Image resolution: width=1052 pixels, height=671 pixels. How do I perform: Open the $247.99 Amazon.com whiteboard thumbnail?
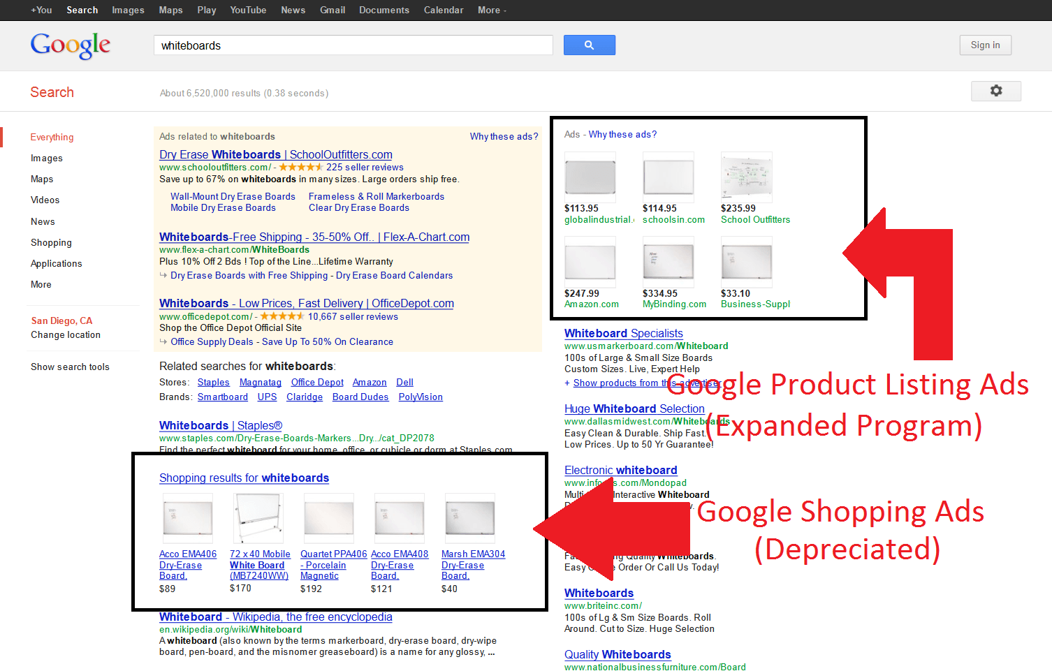[590, 261]
